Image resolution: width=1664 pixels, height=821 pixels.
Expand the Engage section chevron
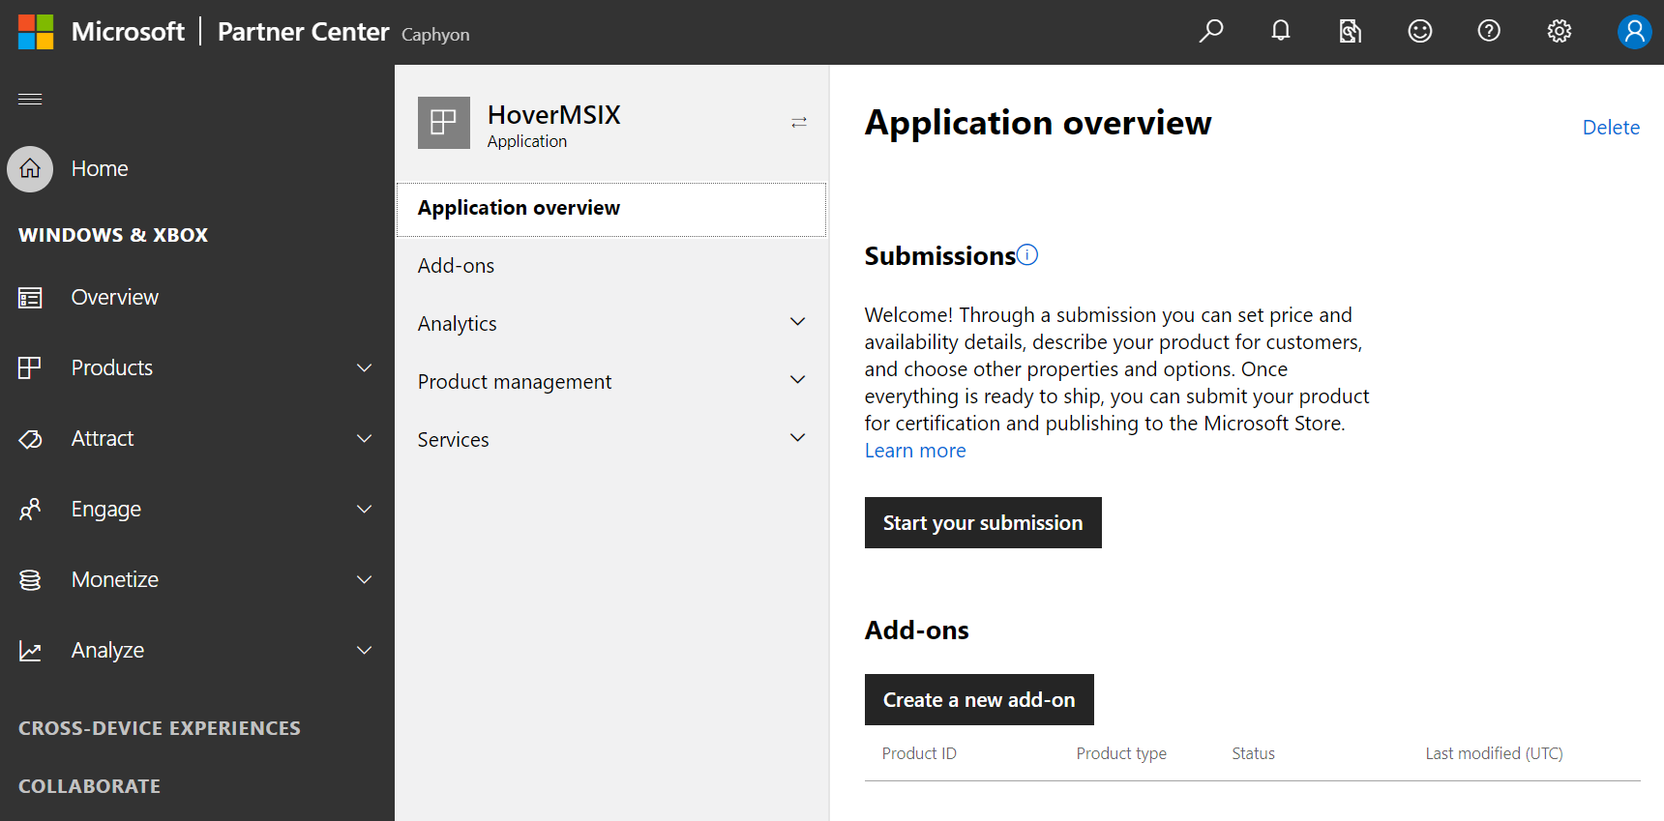click(x=365, y=509)
